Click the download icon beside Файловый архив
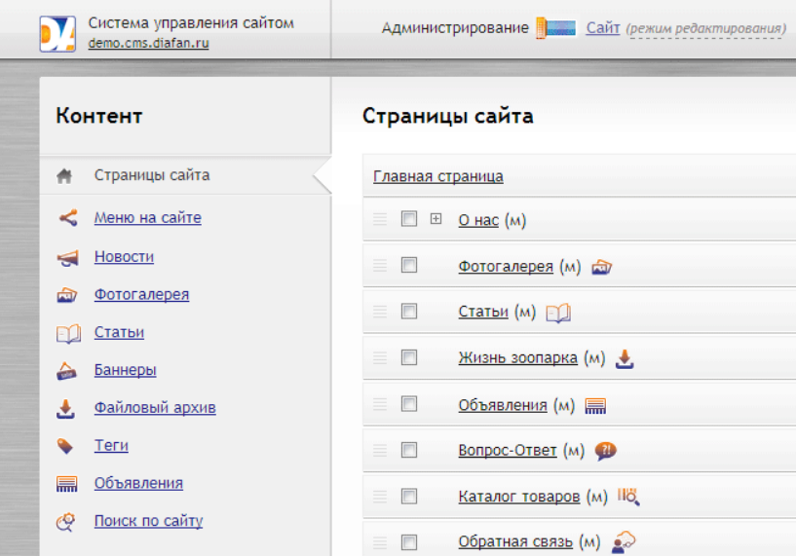 tap(65, 409)
